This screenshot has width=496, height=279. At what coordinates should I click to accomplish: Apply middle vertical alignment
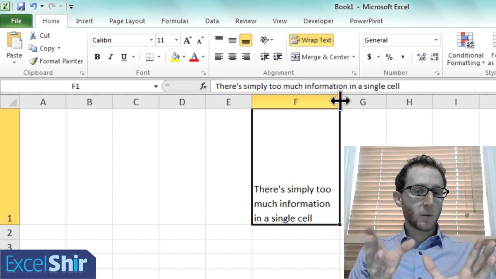click(x=232, y=40)
